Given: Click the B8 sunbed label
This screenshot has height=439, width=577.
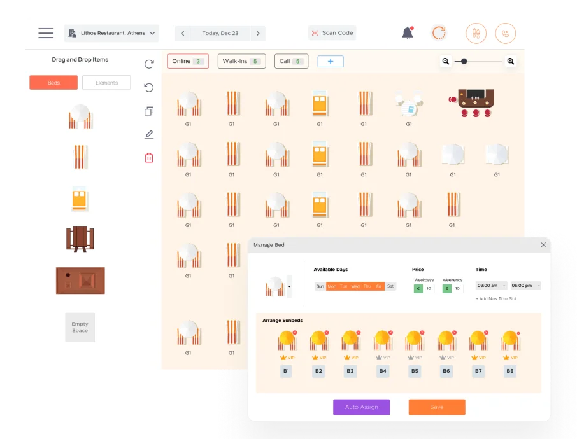Looking at the screenshot, I should [x=509, y=371].
